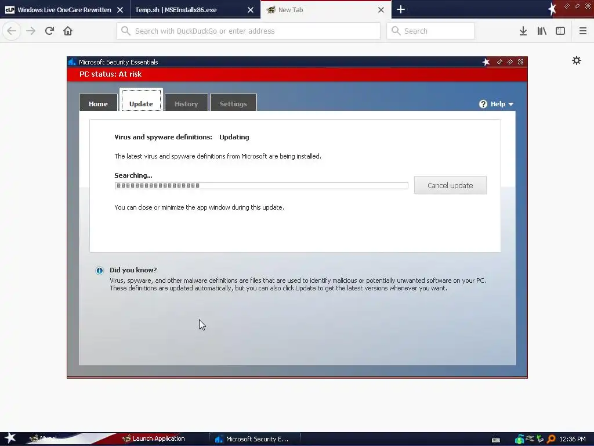The image size is (594, 446).
Task: Open the taskbar star start menu
Action: 10,438
